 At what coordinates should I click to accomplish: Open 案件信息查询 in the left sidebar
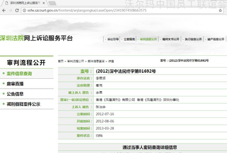[x=19, y=73]
